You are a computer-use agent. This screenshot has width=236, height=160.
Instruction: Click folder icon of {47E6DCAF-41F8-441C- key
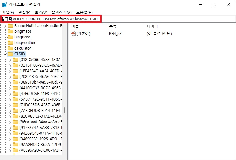pos(15,93)
